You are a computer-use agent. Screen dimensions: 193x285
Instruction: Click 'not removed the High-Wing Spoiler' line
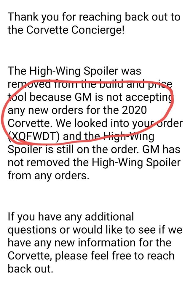click(x=94, y=162)
